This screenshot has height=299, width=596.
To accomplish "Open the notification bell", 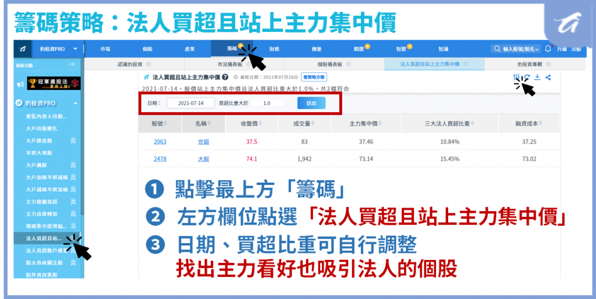I will tap(548, 49).
